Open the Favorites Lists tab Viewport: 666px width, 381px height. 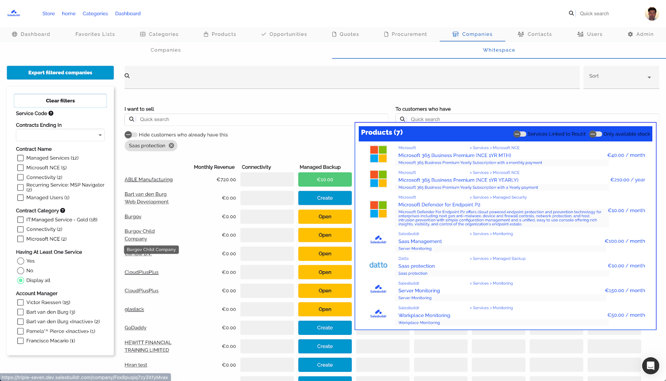[95, 34]
